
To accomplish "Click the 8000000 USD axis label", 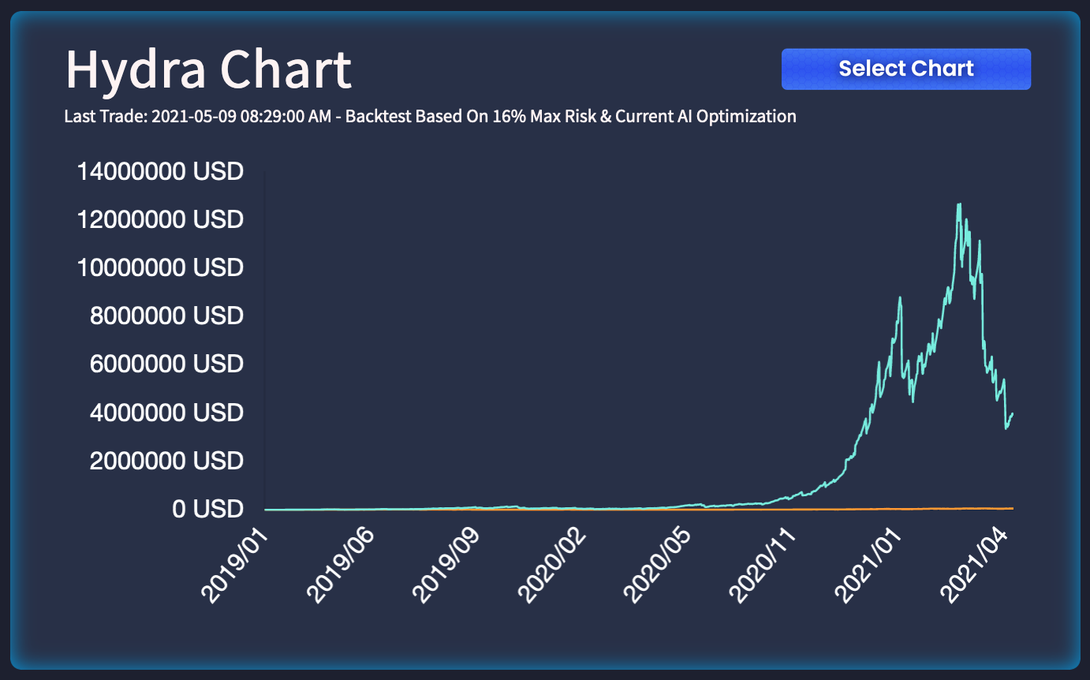I will pos(166,316).
